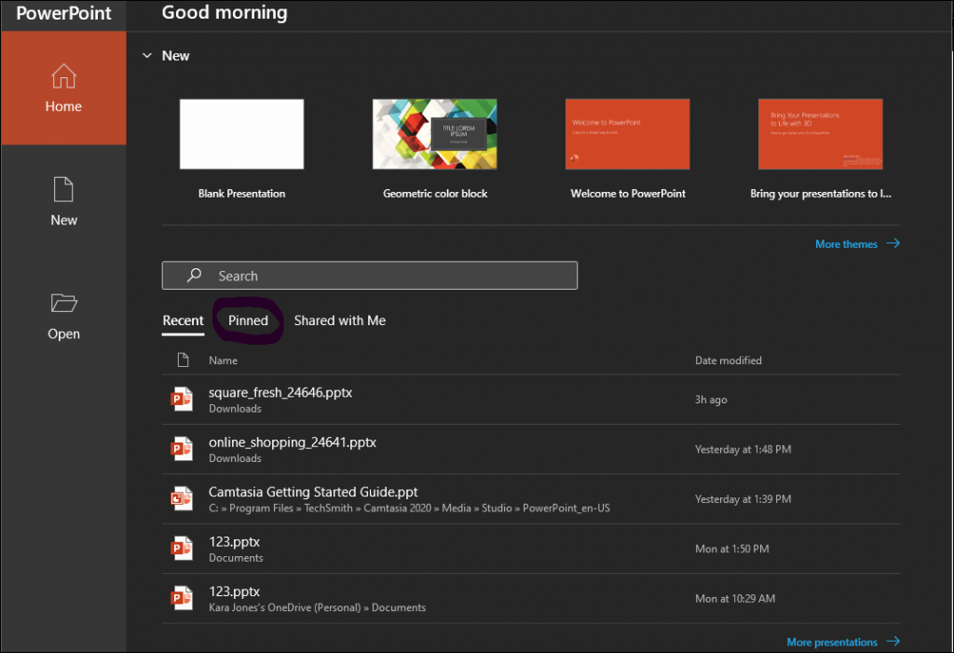Image resolution: width=954 pixels, height=653 pixels.
Task: Sort by Name column header
Action: tap(224, 361)
